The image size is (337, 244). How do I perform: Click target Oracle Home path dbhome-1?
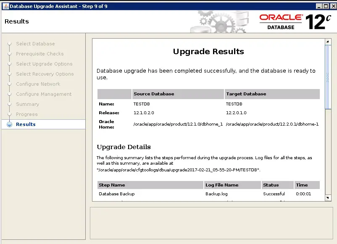(x=272, y=124)
